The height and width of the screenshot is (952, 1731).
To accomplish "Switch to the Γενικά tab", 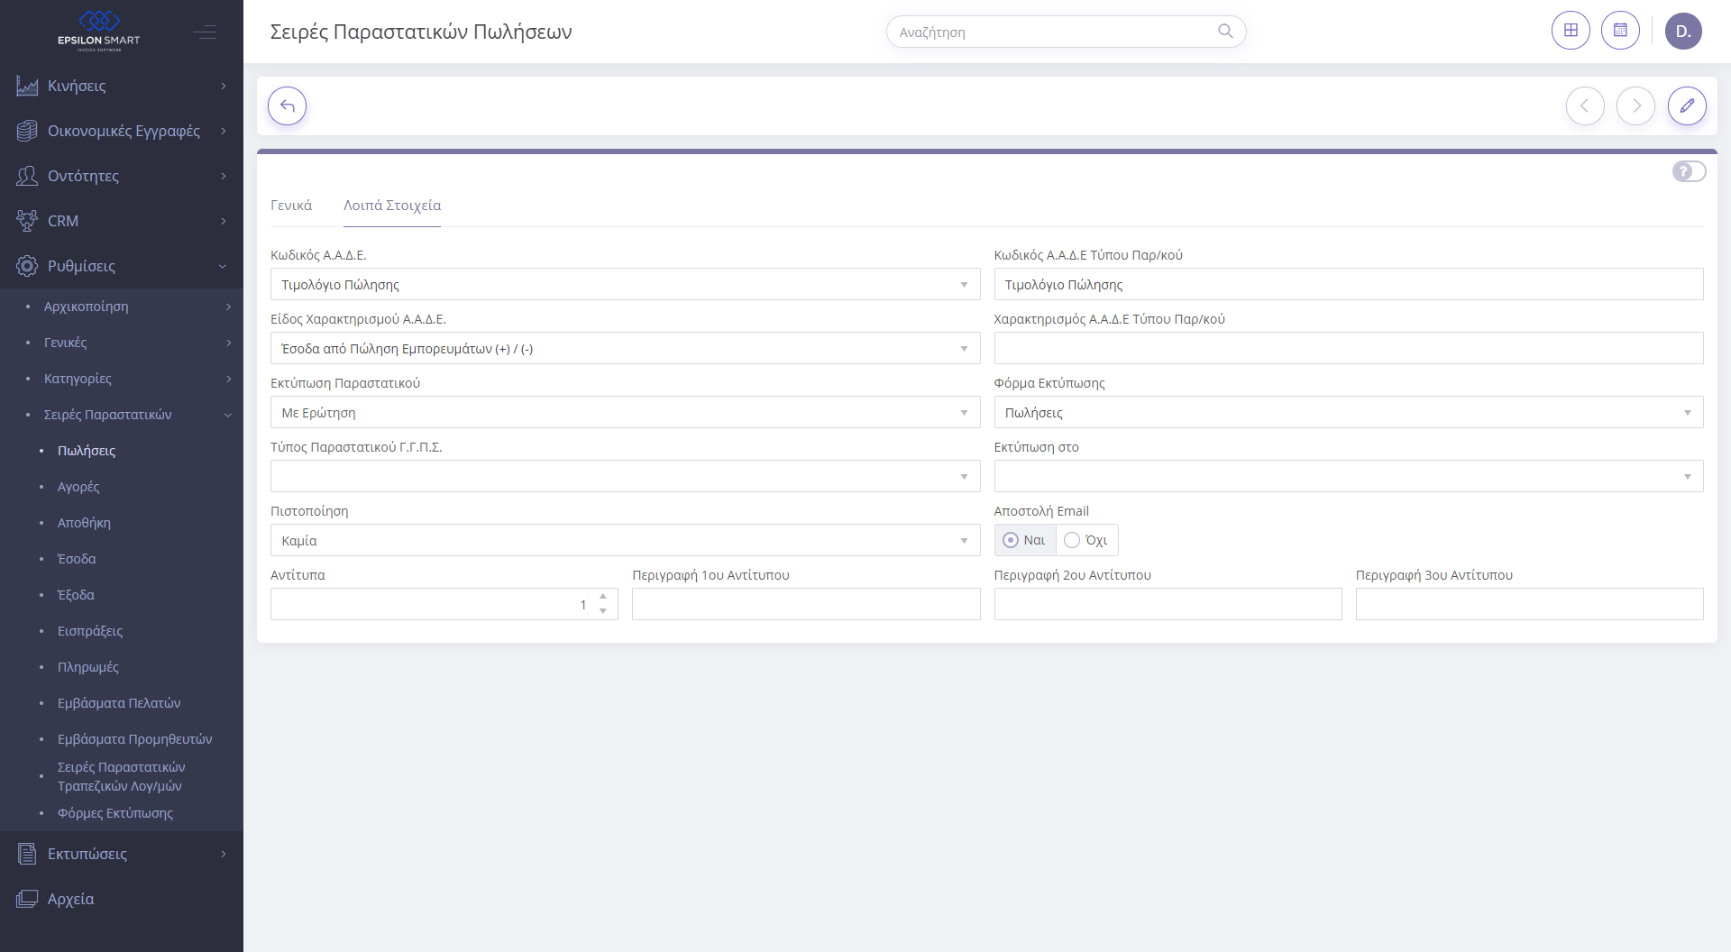I will click(x=291, y=206).
